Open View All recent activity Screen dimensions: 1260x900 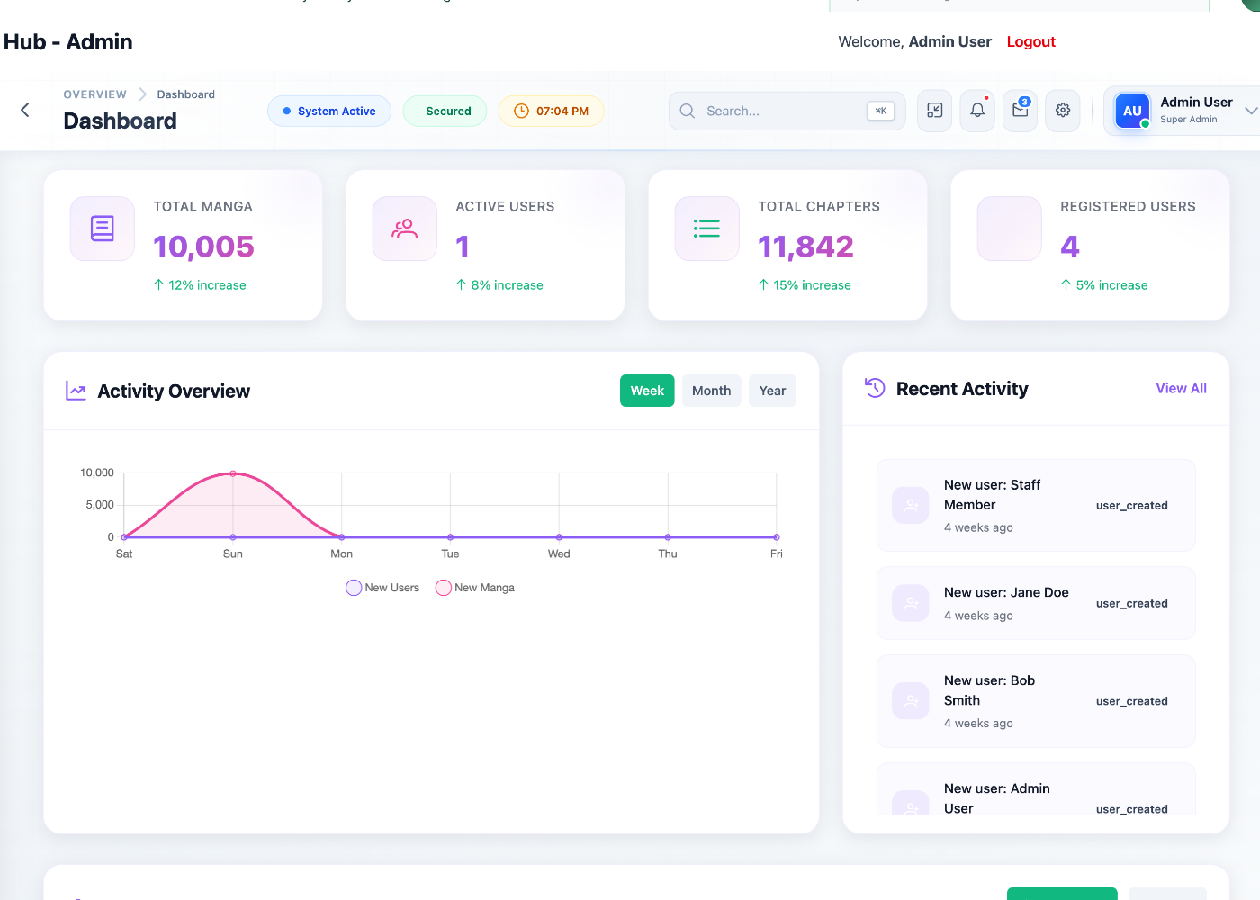[1182, 388]
